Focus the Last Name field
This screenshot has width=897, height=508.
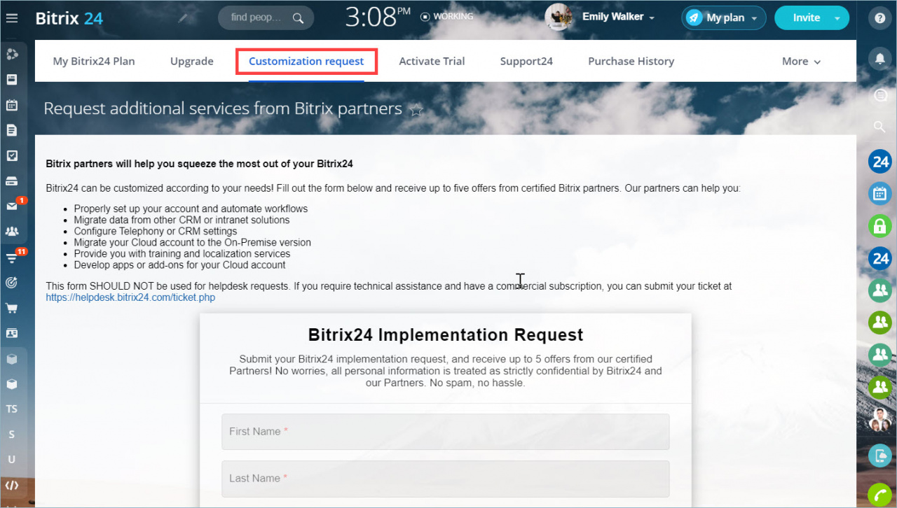pos(446,479)
